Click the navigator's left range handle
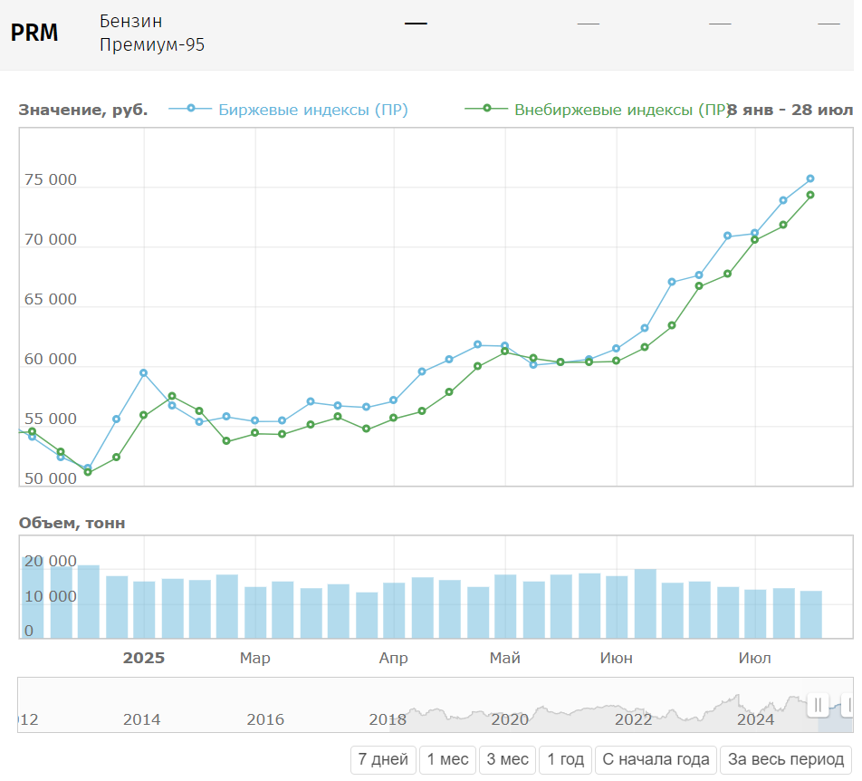Screen dimensions: 862x781 [818, 705]
